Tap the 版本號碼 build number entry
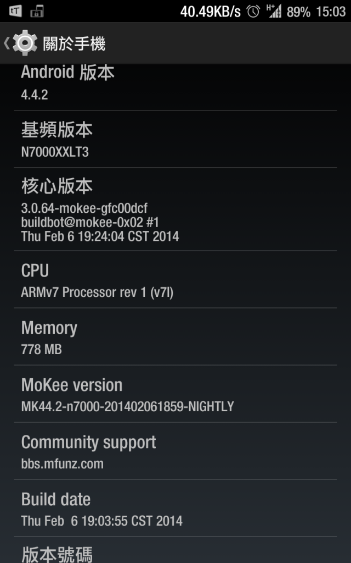 tap(175, 550)
